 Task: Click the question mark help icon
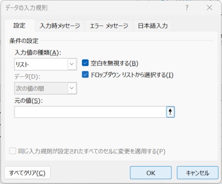coord(187,7)
